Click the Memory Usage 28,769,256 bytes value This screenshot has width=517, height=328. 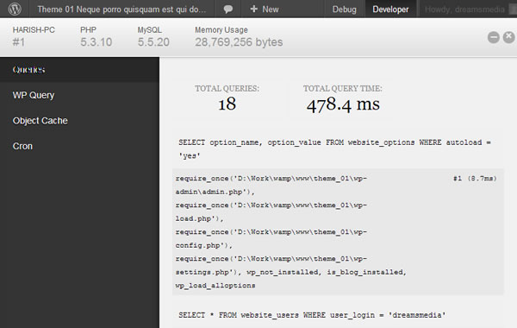[x=239, y=42]
